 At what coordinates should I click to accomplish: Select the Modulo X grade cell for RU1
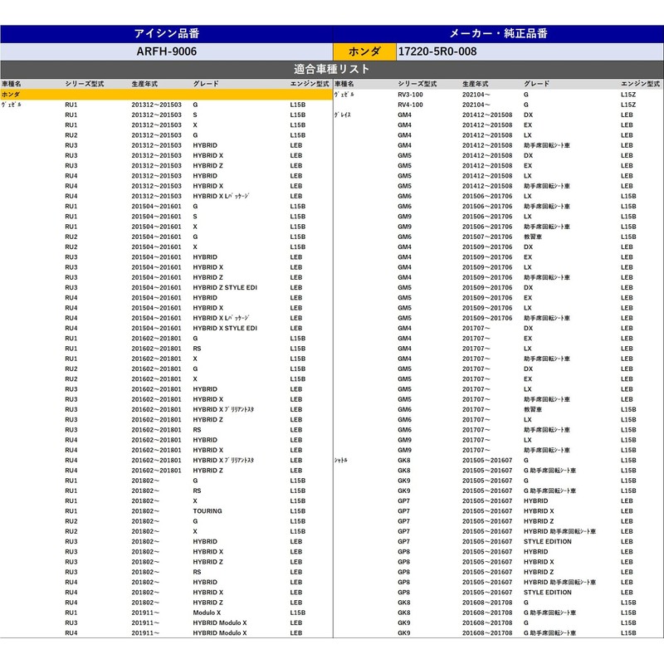pos(207,613)
